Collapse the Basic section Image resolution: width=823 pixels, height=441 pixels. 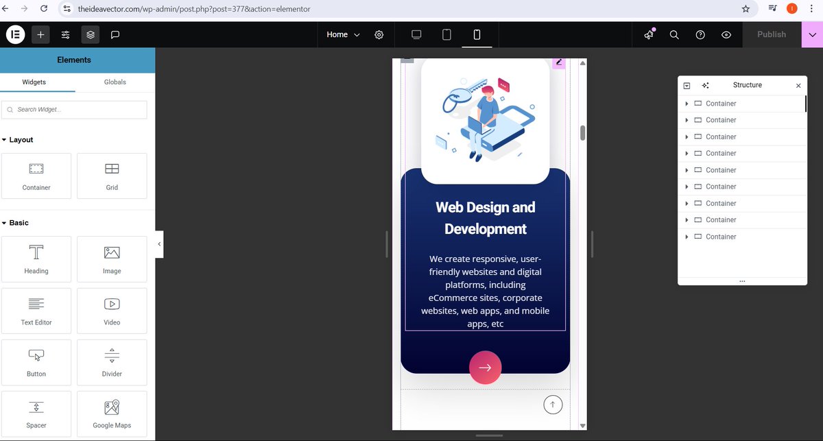[15, 223]
